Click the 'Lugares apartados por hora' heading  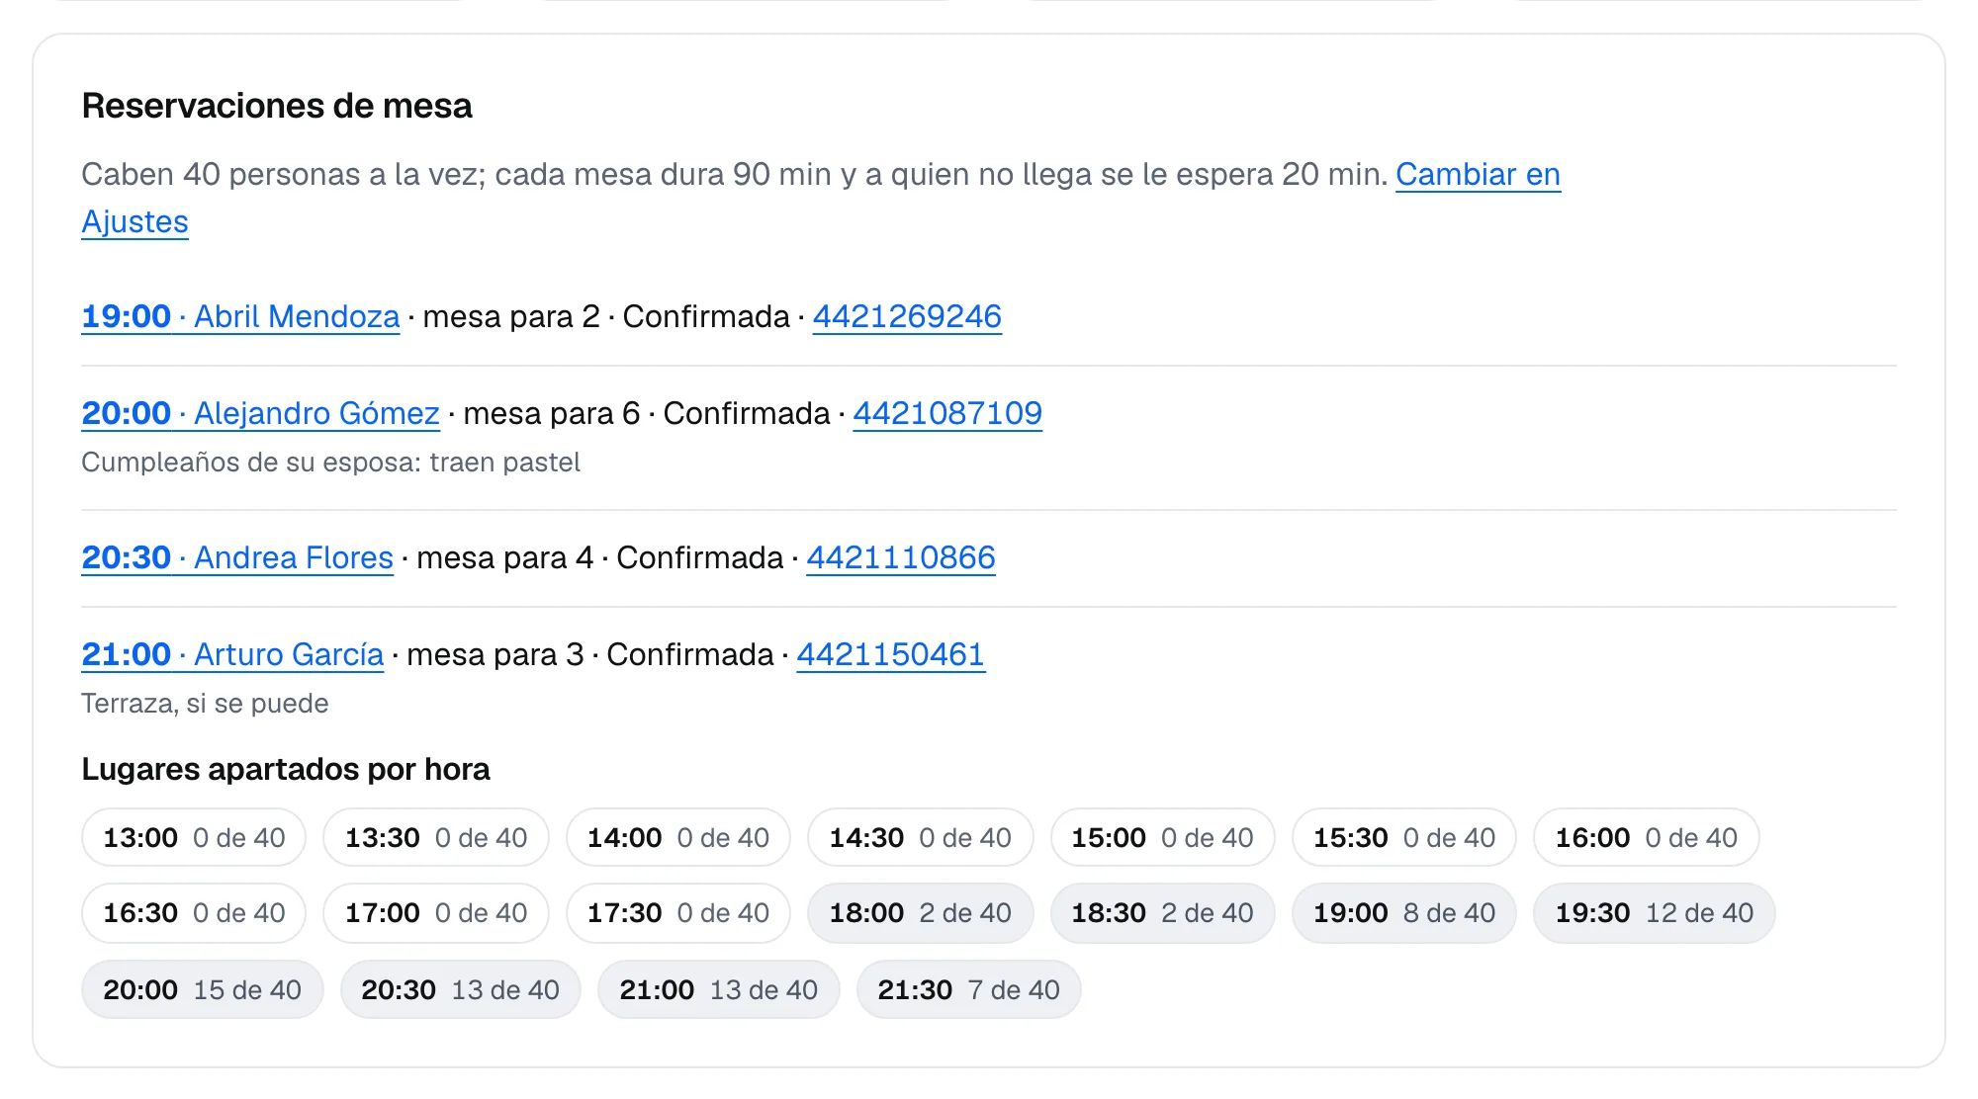point(286,769)
